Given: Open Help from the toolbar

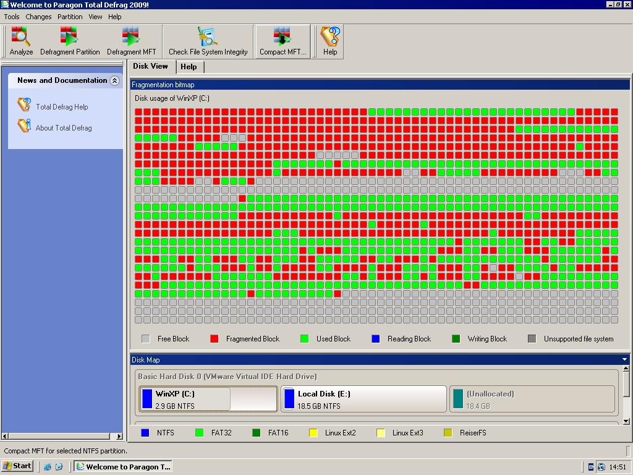Looking at the screenshot, I should point(330,41).
